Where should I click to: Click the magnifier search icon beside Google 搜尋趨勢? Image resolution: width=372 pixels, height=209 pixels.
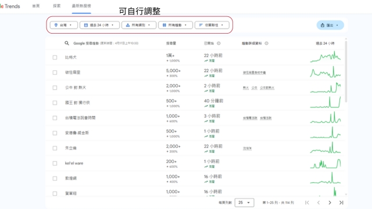point(67,43)
